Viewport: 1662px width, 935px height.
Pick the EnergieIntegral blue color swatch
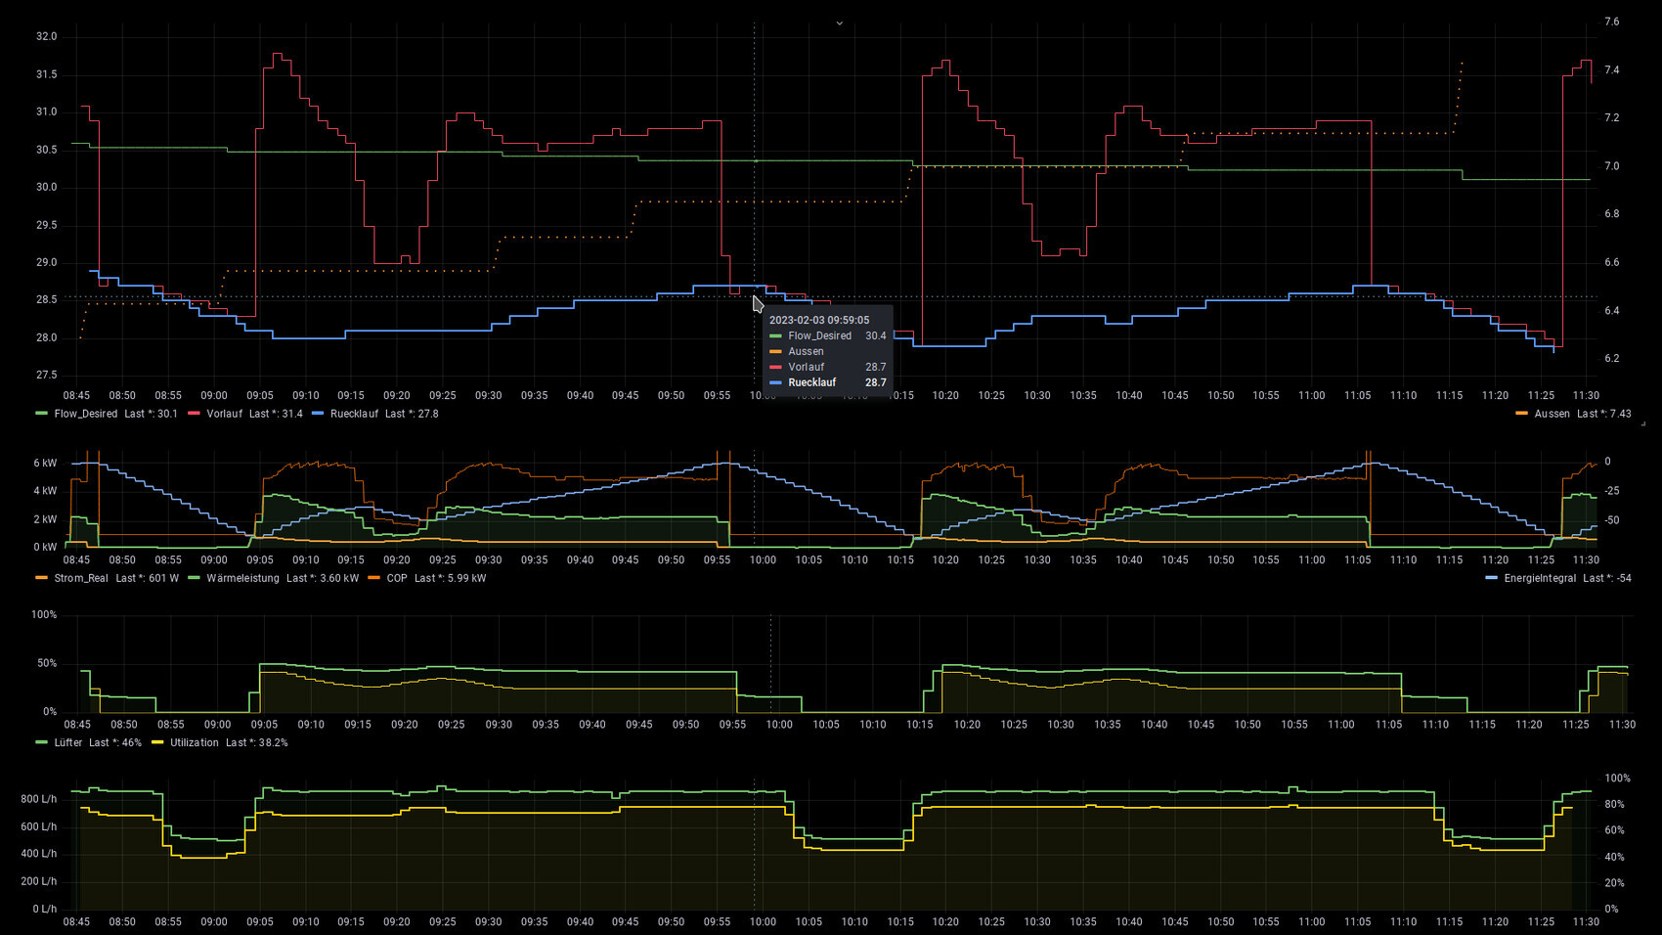1491,578
